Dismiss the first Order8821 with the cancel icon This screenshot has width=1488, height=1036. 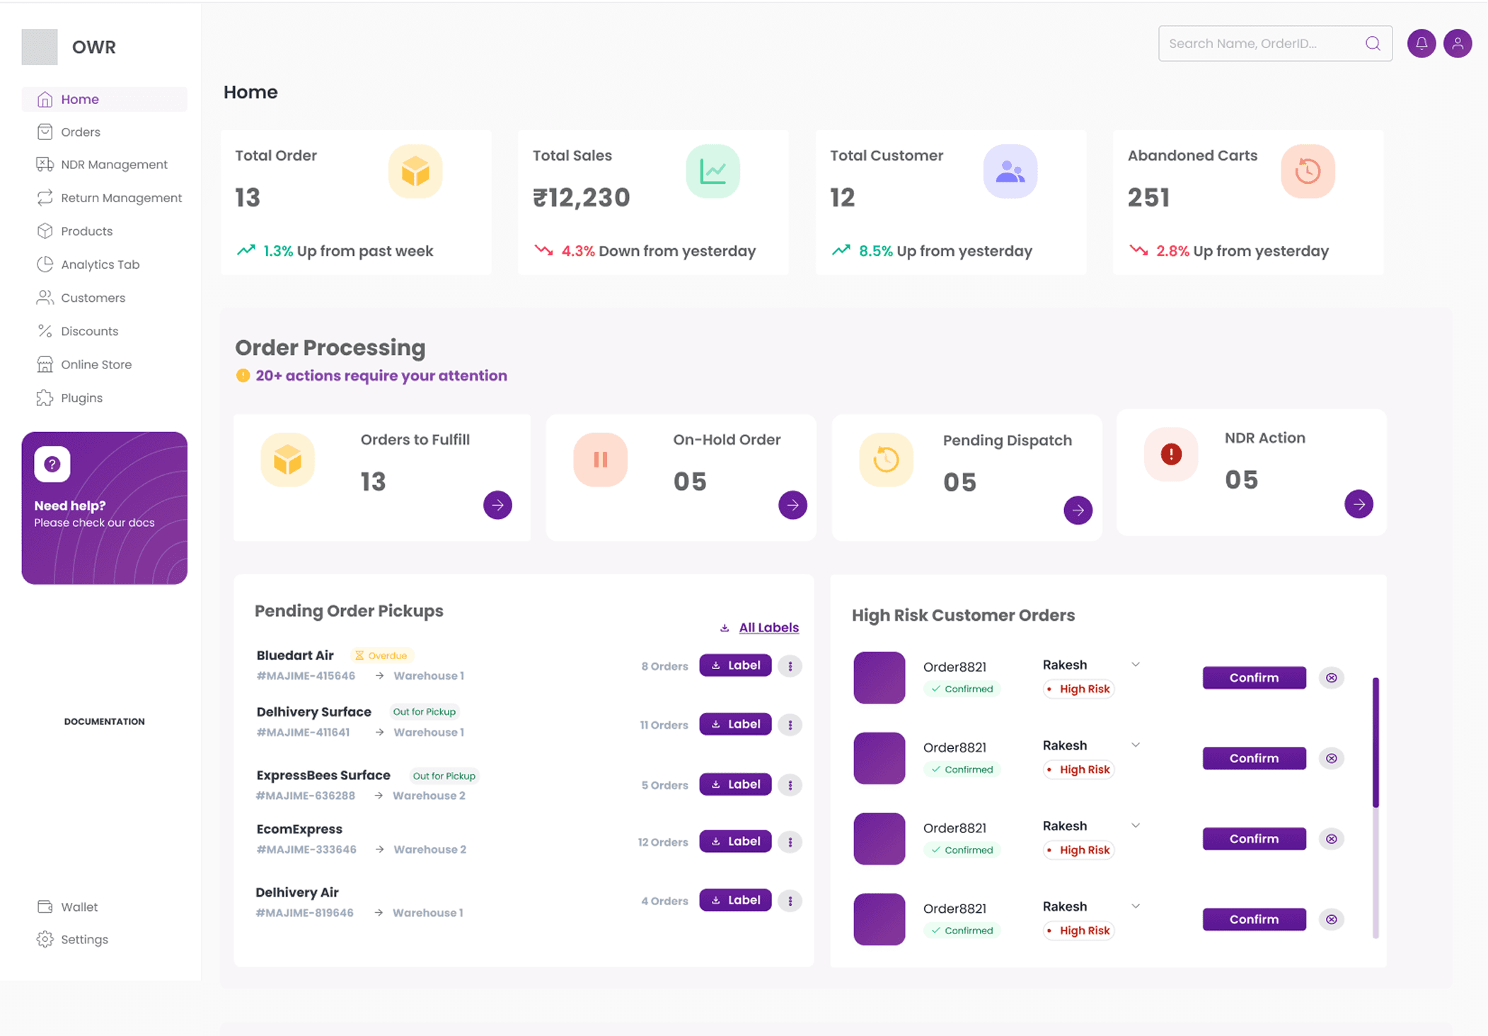point(1331,677)
